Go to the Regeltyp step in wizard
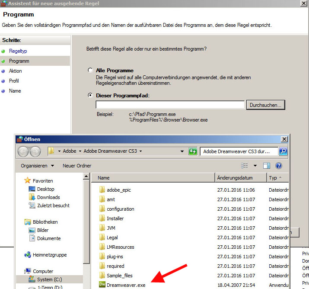The image size is (309, 289). (x=18, y=51)
